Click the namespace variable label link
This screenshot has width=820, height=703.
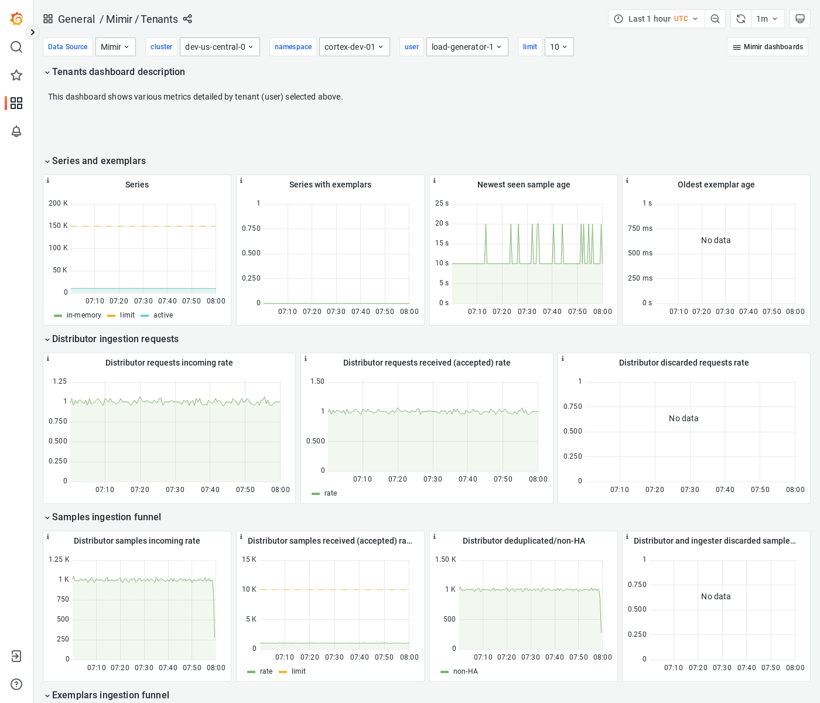pyautogui.click(x=293, y=46)
